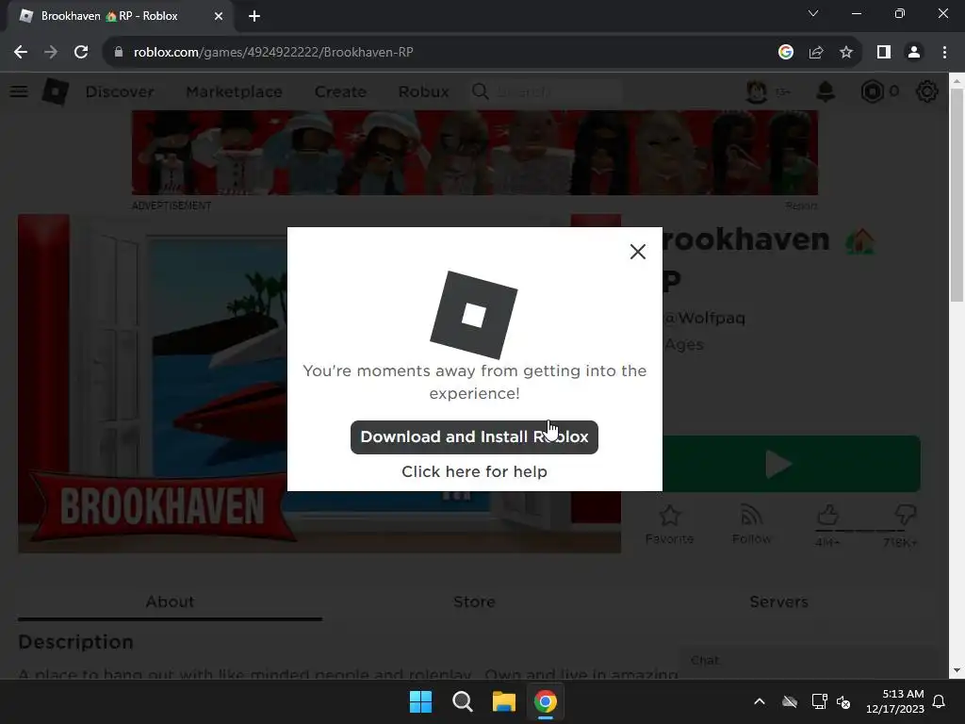The width and height of the screenshot is (965, 724).
Task: Open the Discover page
Action: 120,91
